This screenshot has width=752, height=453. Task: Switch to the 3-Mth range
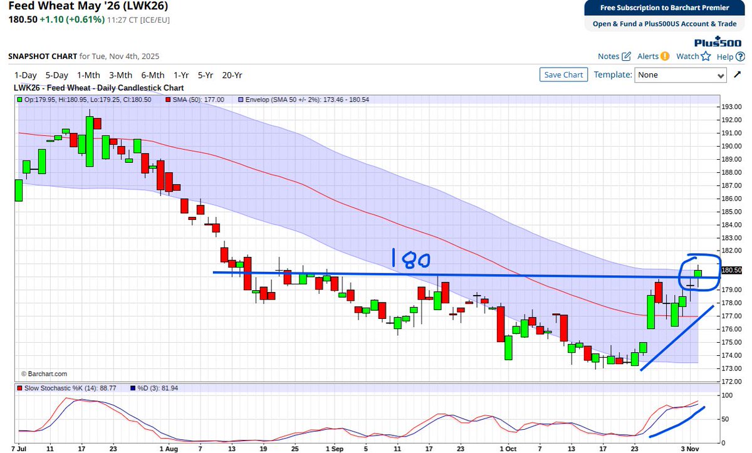pos(120,75)
